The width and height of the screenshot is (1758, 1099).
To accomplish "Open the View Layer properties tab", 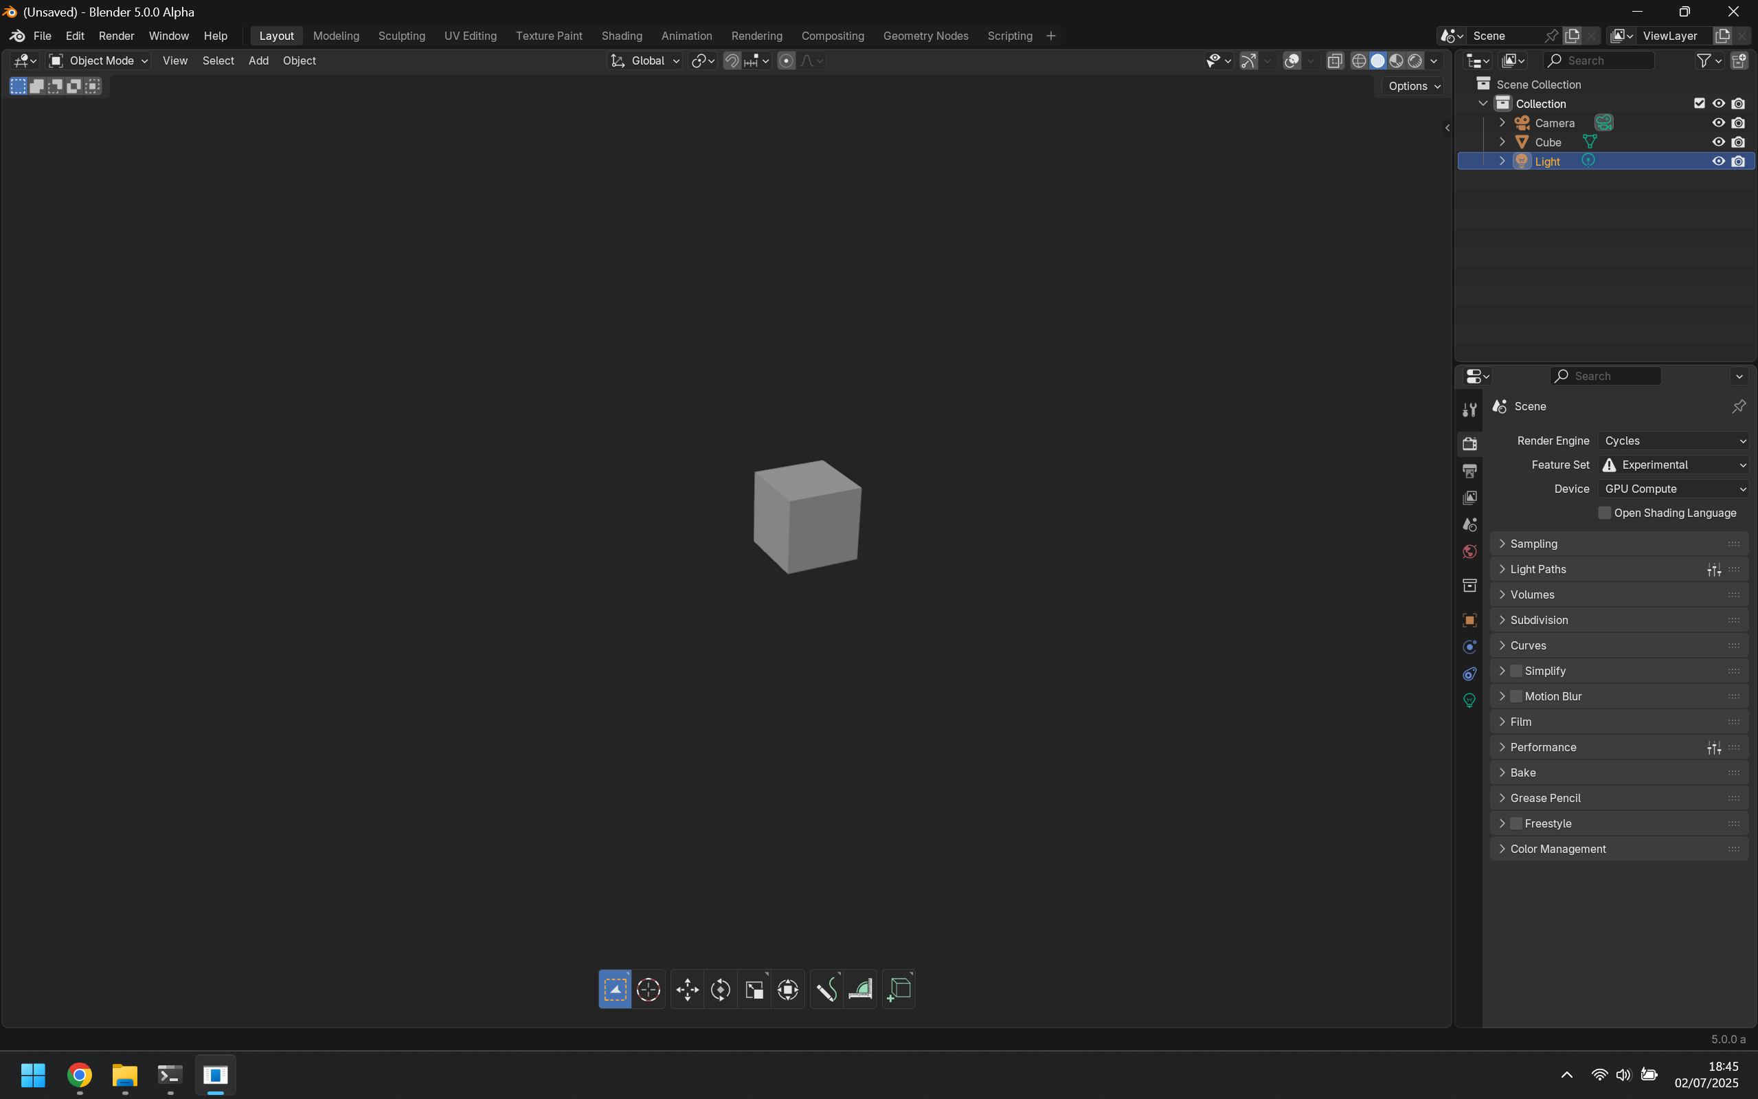I will point(1469,498).
